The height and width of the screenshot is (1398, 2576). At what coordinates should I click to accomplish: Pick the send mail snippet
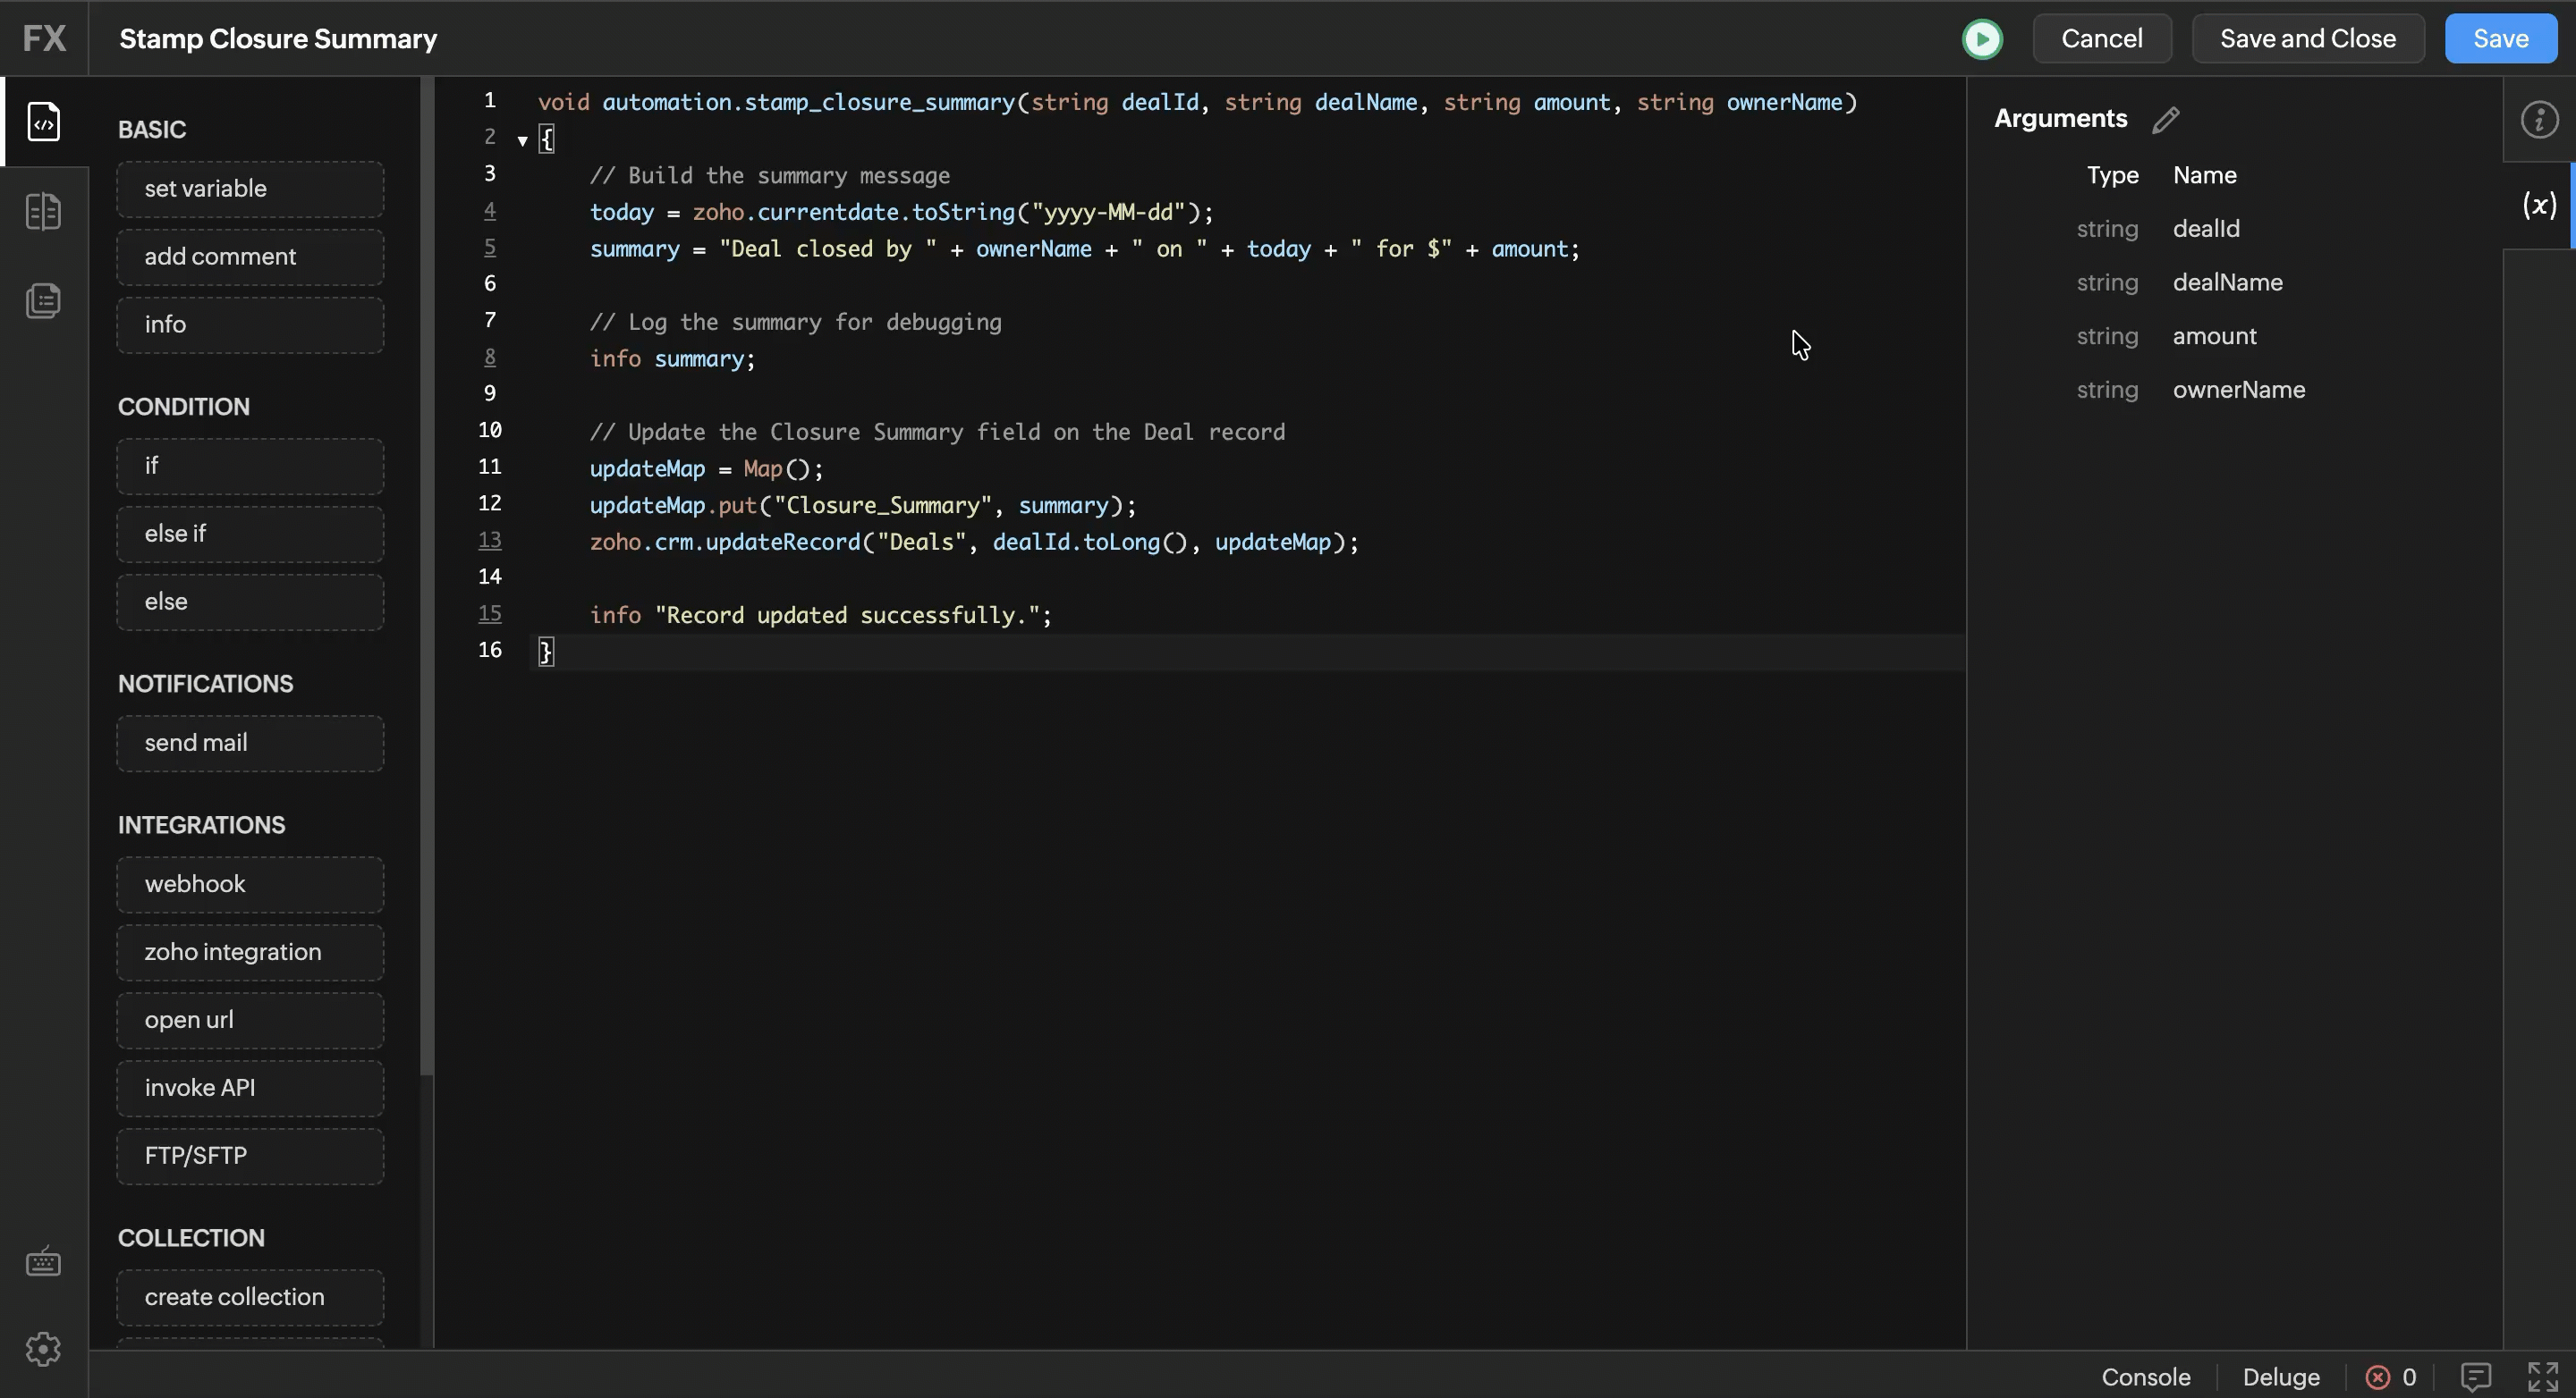click(250, 743)
